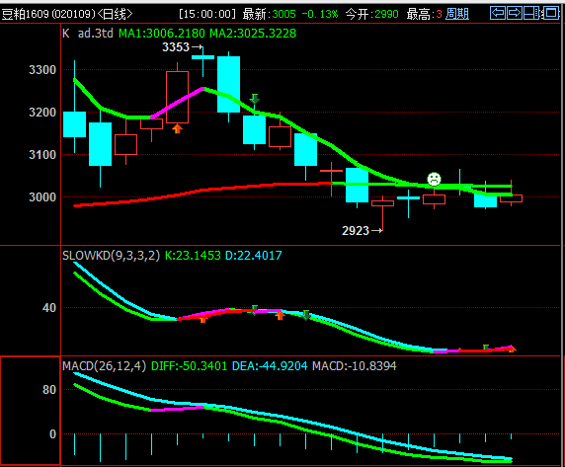Click the split-panel layout icon
Screen dimensions: 565x467
[x=531, y=13]
